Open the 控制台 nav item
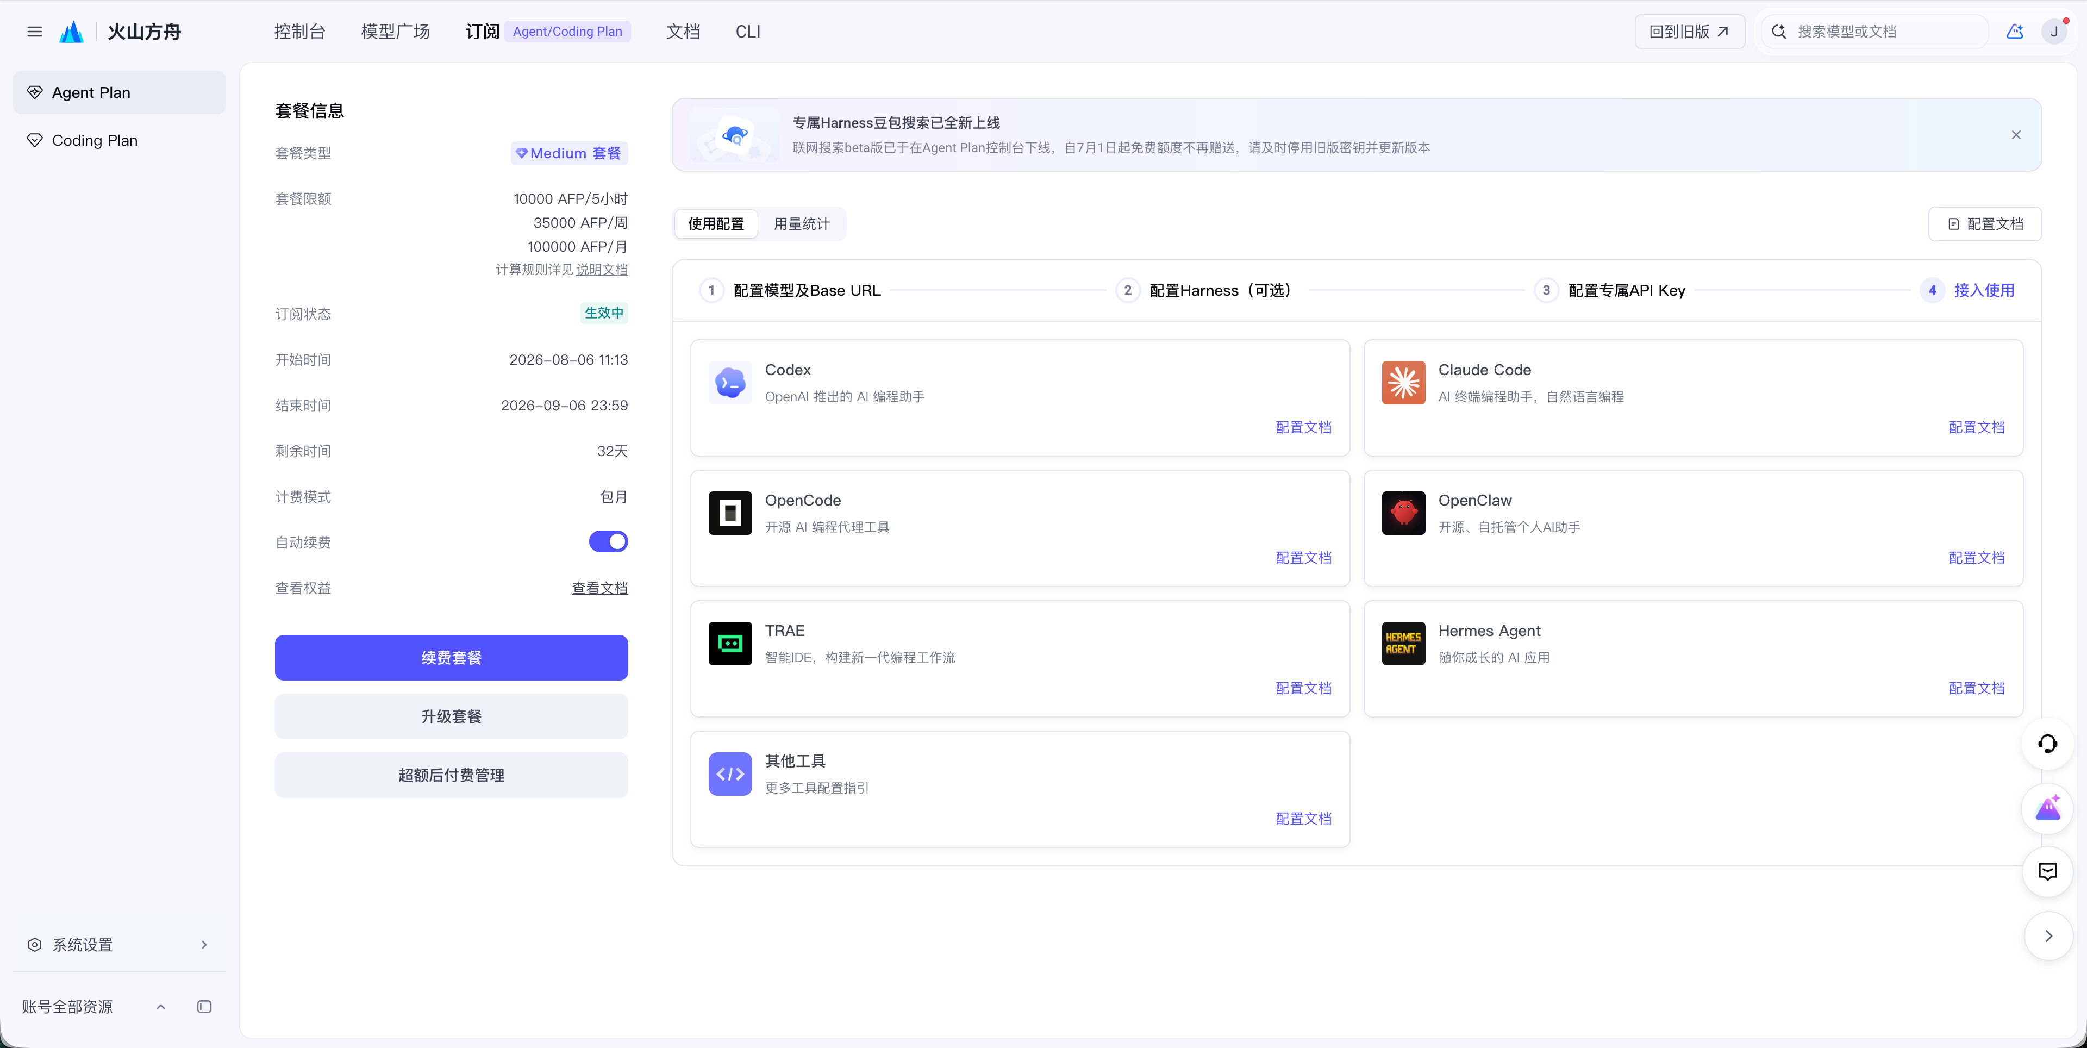 click(299, 32)
